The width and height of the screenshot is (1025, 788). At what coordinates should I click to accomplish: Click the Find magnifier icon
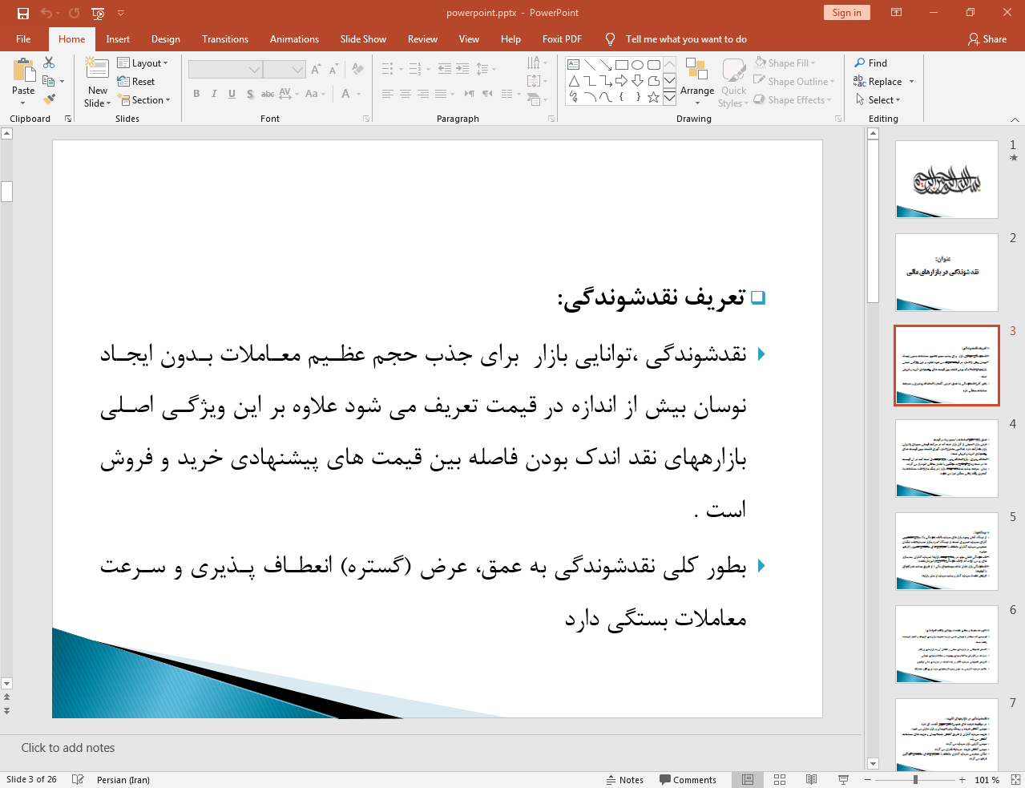point(860,63)
